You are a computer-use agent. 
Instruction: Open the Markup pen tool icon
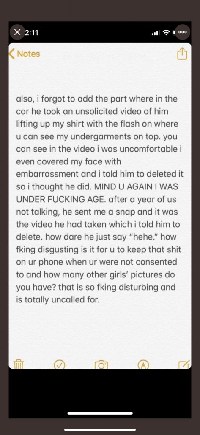pyautogui.click(x=144, y=364)
